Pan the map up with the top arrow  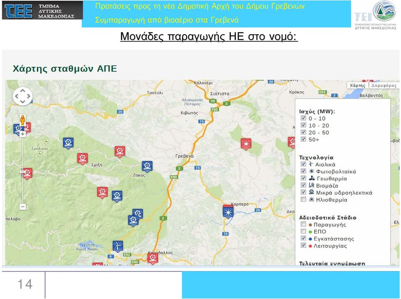[x=23, y=91]
